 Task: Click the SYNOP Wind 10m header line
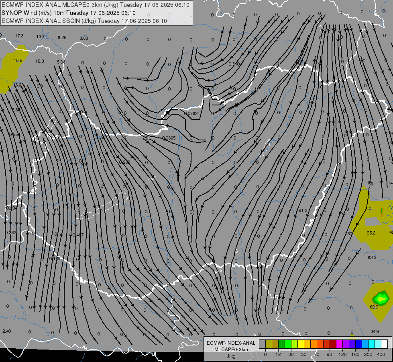(x=68, y=13)
